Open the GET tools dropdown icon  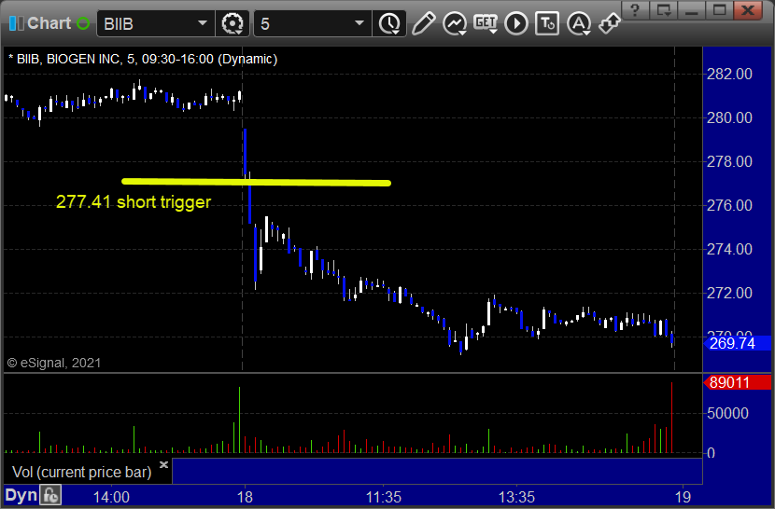[x=486, y=23]
